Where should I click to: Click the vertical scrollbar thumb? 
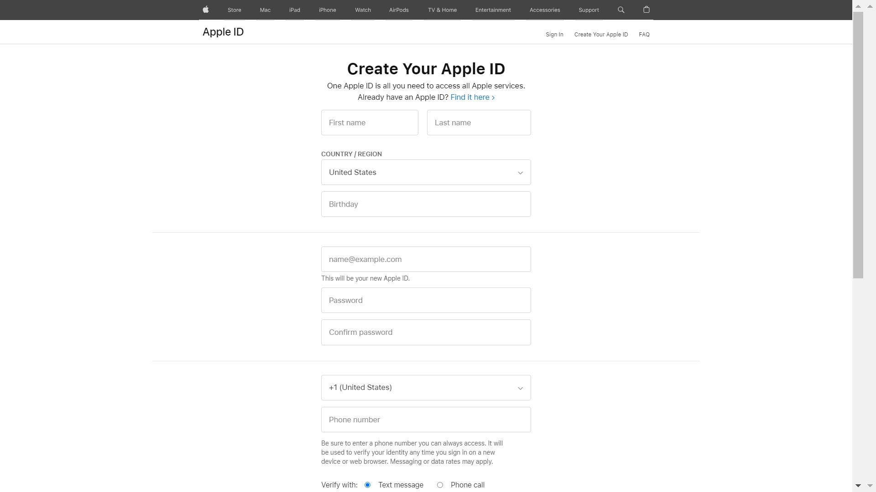pos(858,145)
